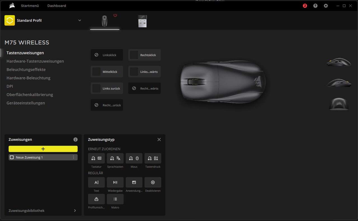Click the red power icon beside the mouse

click(x=115, y=15)
